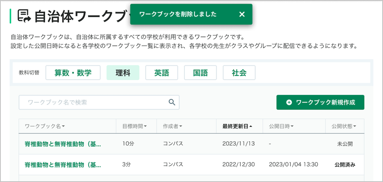Switch subject to 算数・数学
This screenshot has width=383, height=182.
tap(73, 73)
